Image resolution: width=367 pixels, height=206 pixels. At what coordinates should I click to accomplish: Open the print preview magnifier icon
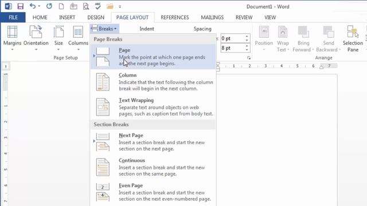(x=86, y=6)
